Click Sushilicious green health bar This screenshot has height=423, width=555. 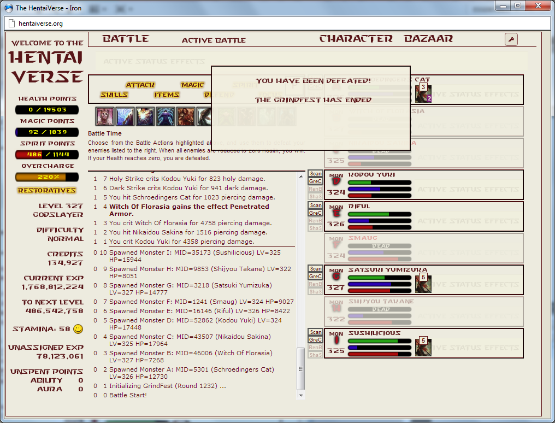pyautogui.click(x=380, y=341)
